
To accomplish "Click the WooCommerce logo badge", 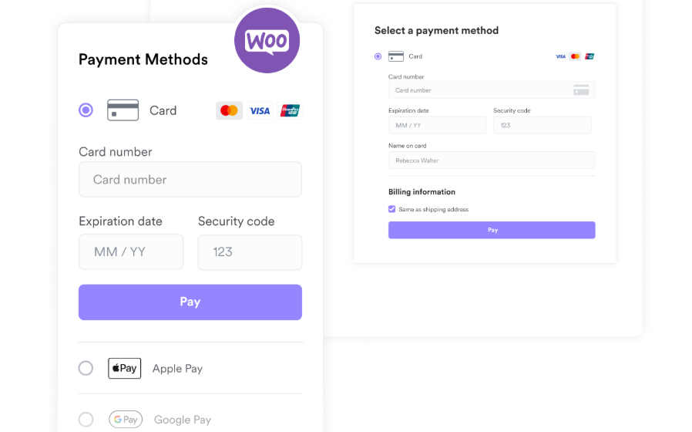I will (x=267, y=41).
